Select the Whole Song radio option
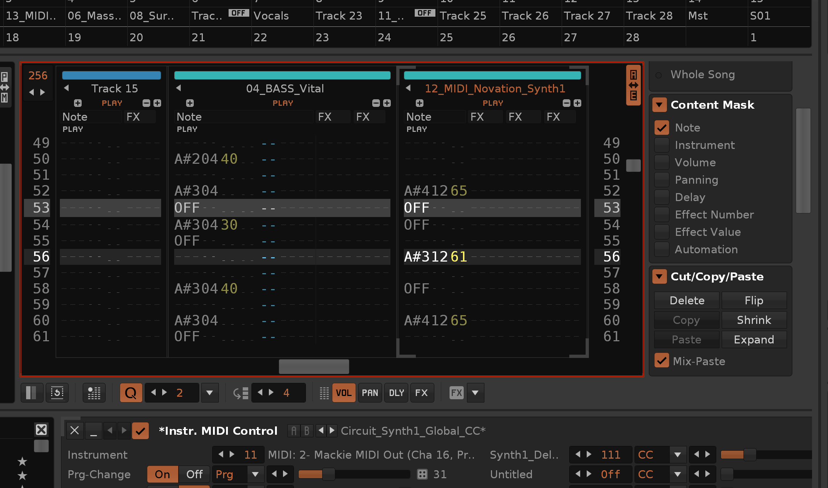 tap(659, 75)
